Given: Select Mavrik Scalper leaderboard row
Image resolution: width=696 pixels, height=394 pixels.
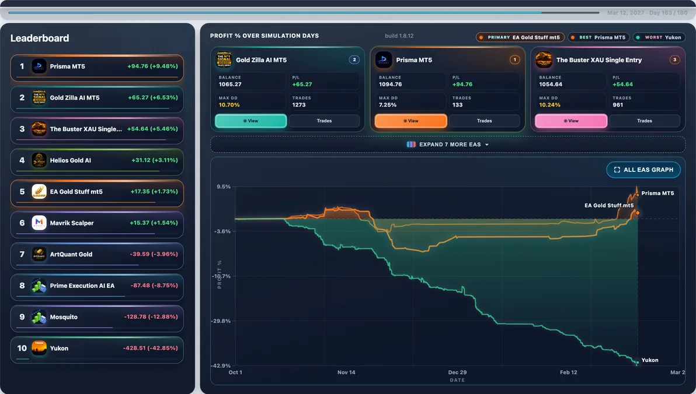Looking at the screenshot, I should 97,225.
